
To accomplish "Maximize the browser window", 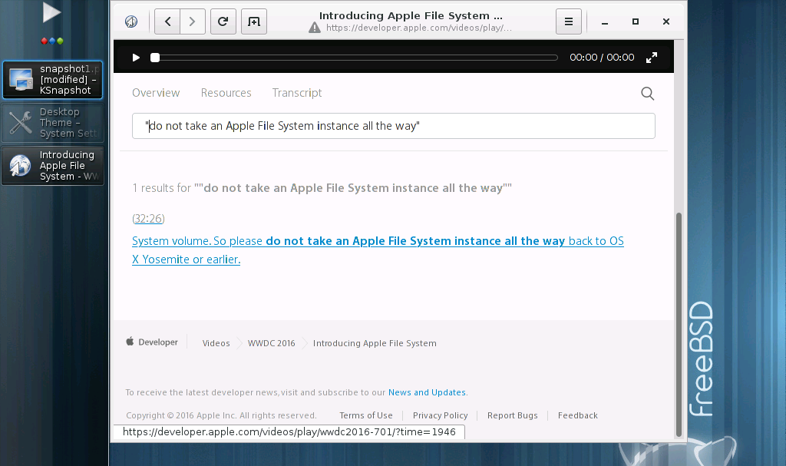I will pyautogui.click(x=635, y=21).
